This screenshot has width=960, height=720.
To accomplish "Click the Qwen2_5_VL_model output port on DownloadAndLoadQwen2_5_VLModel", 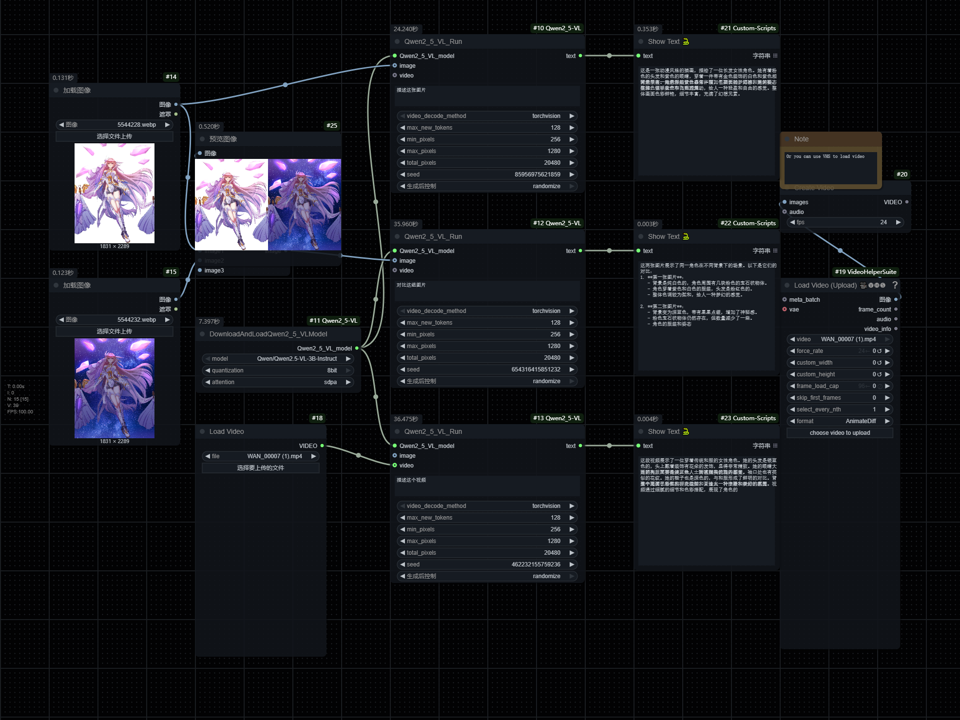I will [x=357, y=348].
